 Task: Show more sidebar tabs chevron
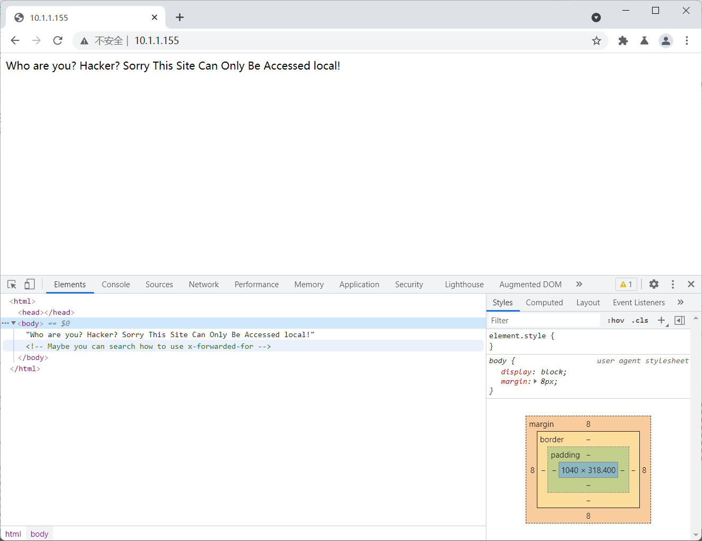coord(681,302)
